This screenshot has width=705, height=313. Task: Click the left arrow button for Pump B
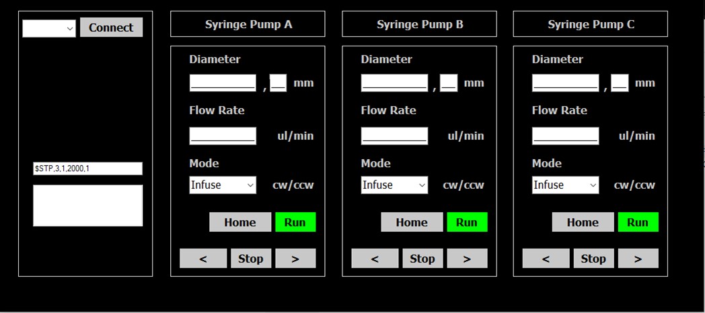coord(375,259)
